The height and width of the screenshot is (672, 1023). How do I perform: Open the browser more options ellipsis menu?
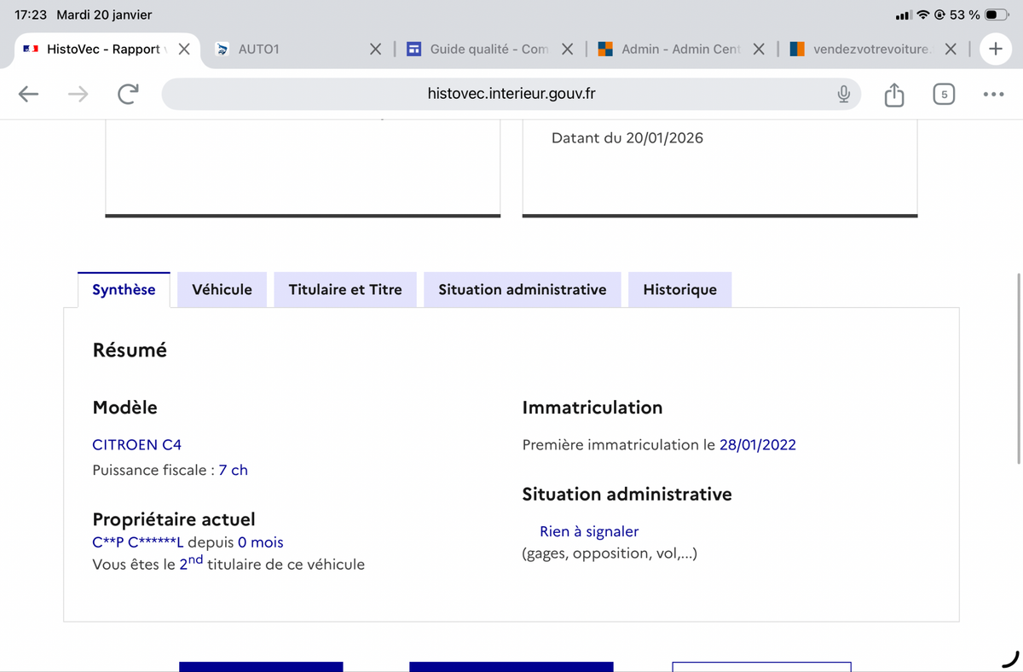993,94
